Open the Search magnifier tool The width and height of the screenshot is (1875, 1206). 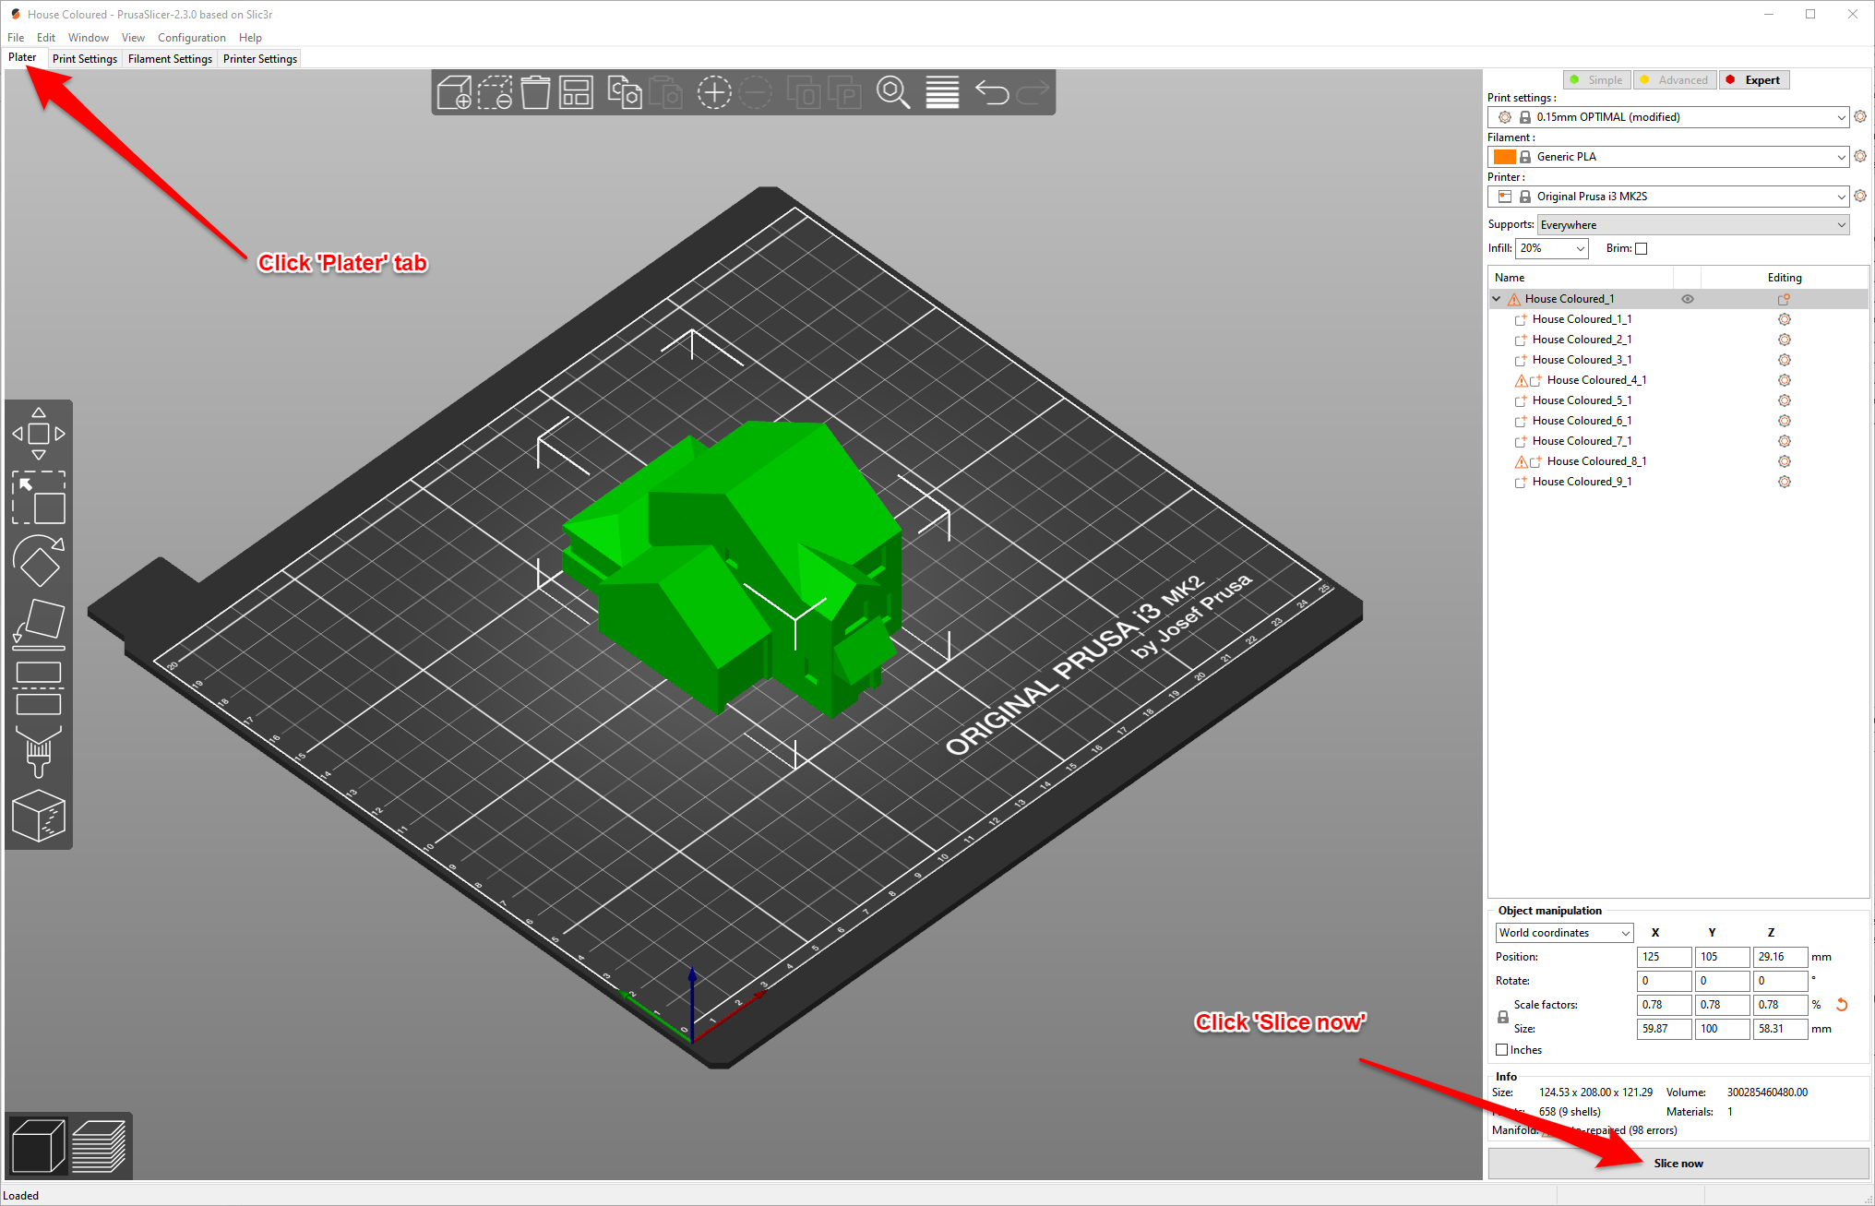click(x=892, y=93)
